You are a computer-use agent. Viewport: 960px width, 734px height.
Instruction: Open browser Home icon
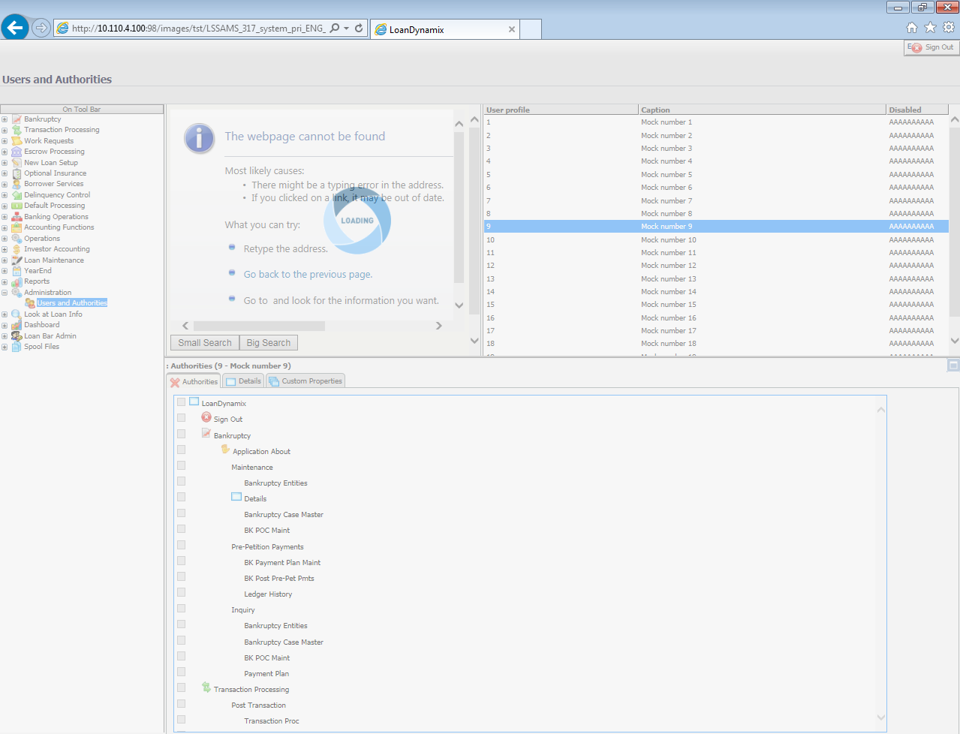click(911, 28)
